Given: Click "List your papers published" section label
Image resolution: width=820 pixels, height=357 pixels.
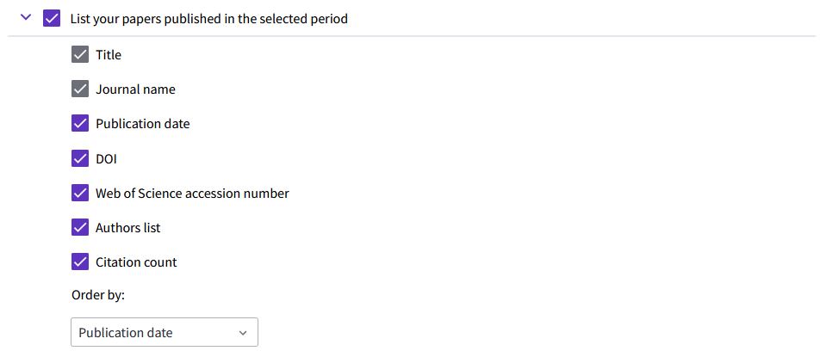Looking at the screenshot, I should (x=208, y=18).
